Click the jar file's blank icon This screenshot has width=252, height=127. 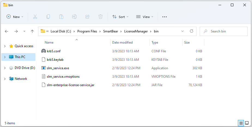click(x=44, y=85)
